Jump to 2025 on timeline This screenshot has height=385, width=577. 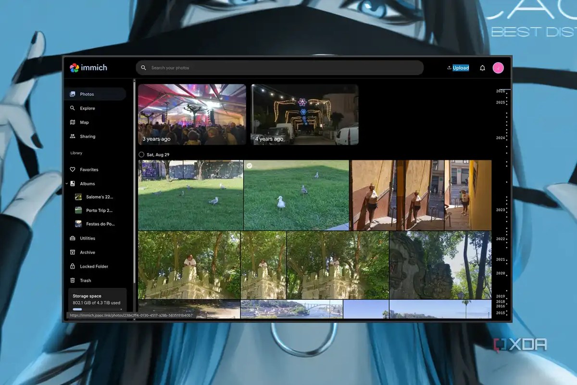point(501,103)
